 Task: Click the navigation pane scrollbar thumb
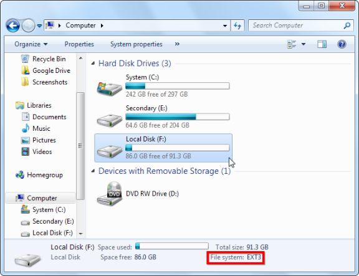tap(80, 146)
